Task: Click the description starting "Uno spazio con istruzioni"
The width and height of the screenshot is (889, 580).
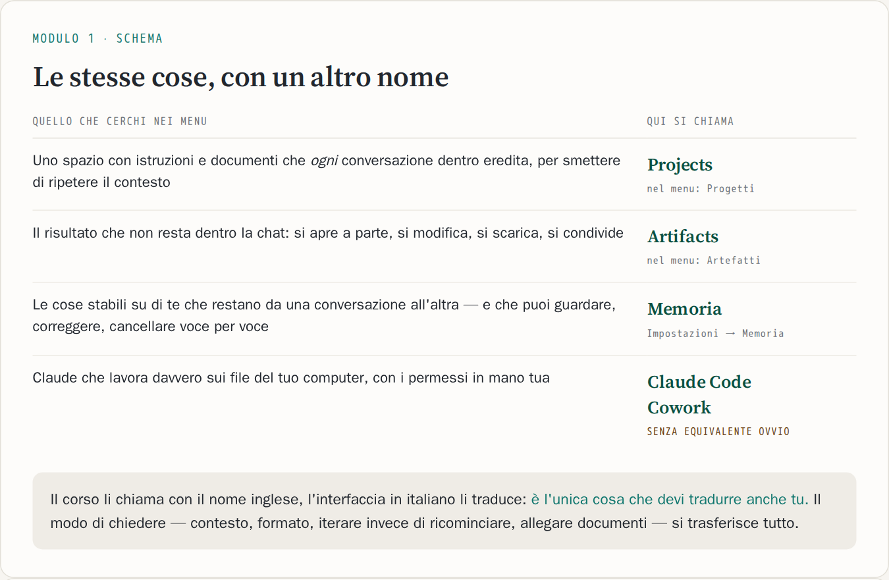Action: click(327, 171)
